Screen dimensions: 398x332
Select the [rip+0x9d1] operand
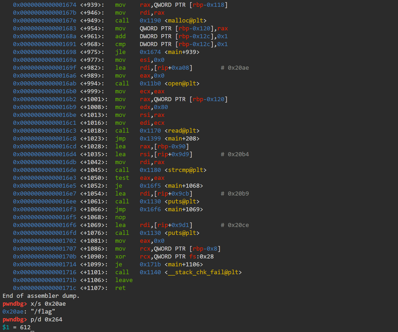pyautogui.click(x=173, y=225)
